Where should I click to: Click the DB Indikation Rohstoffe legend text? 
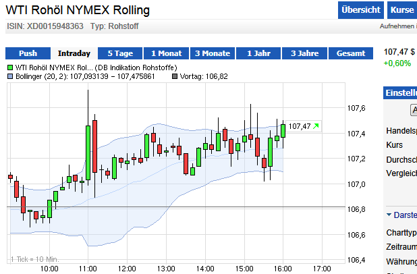pos(136,67)
